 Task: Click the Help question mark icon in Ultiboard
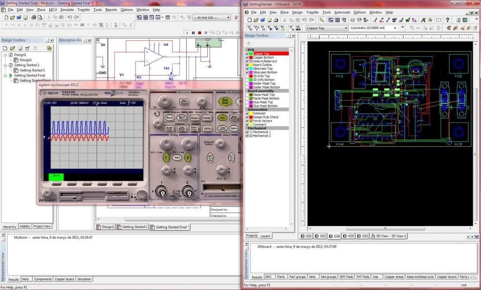pyautogui.click(x=447, y=21)
